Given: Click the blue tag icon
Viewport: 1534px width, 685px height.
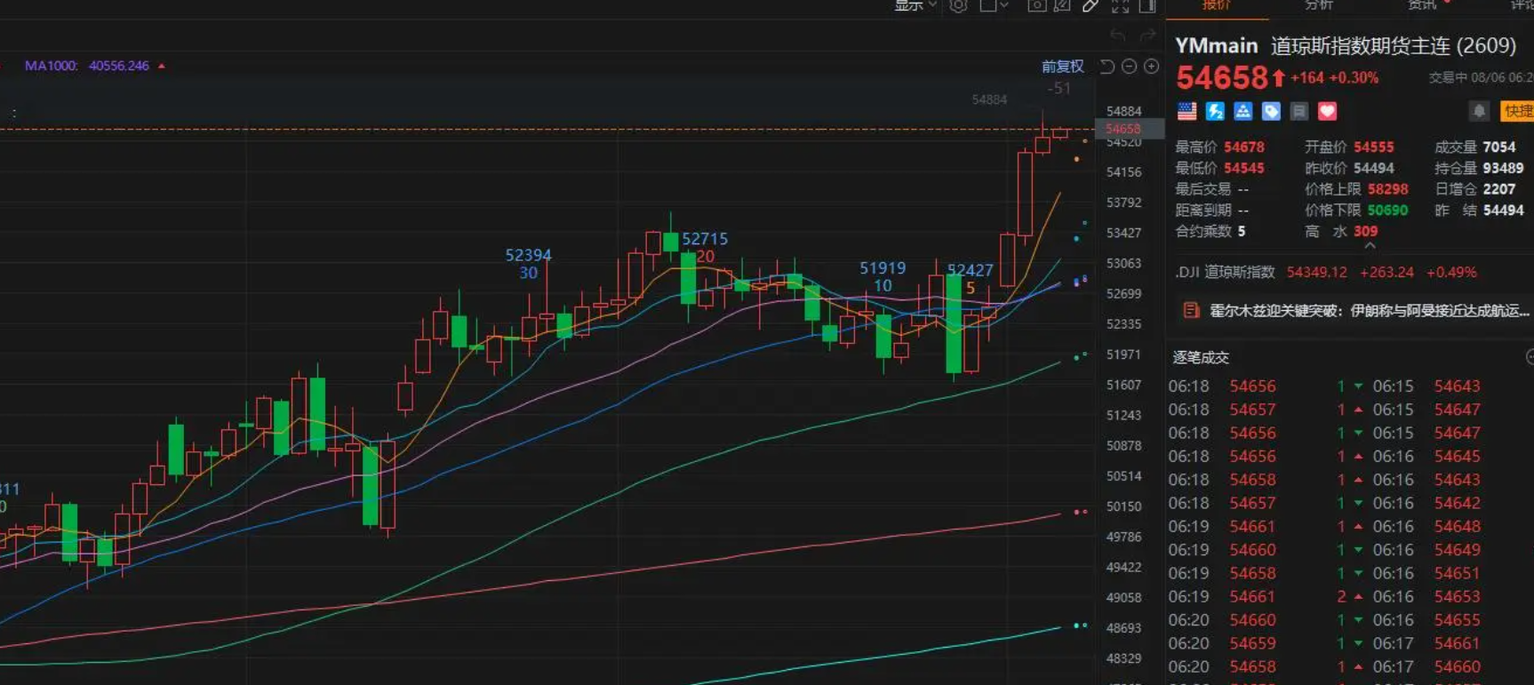Looking at the screenshot, I should click(1271, 111).
